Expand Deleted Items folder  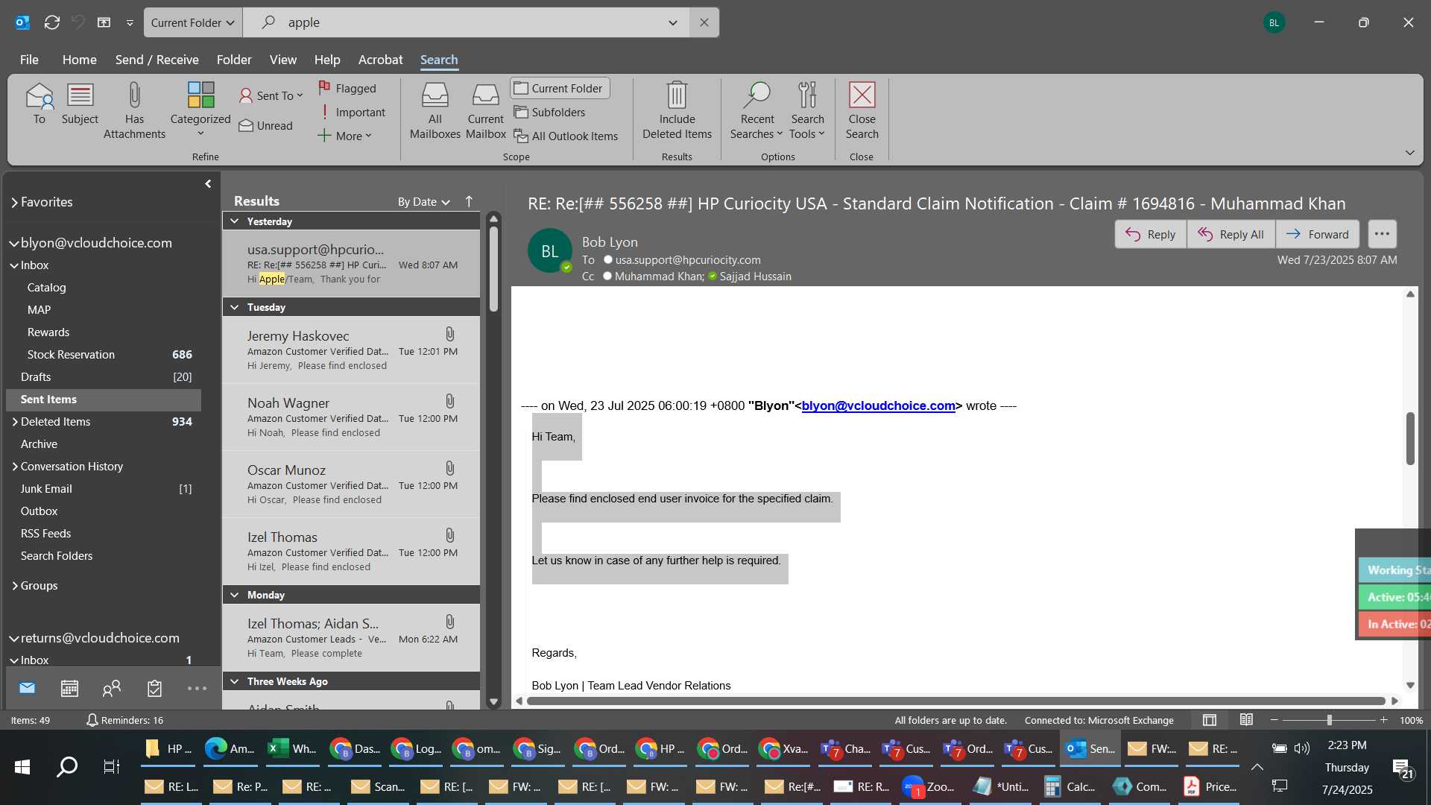14,422
